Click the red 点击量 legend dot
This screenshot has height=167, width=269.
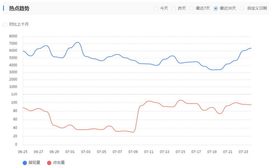coord(49,163)
